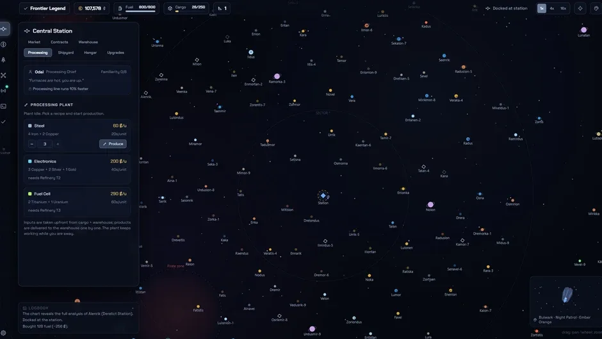This screenshot has width=602, height=339.
Task: Expand the Frontier Legend rank badge
Action: pyautogui.click(x=44, y=8)
